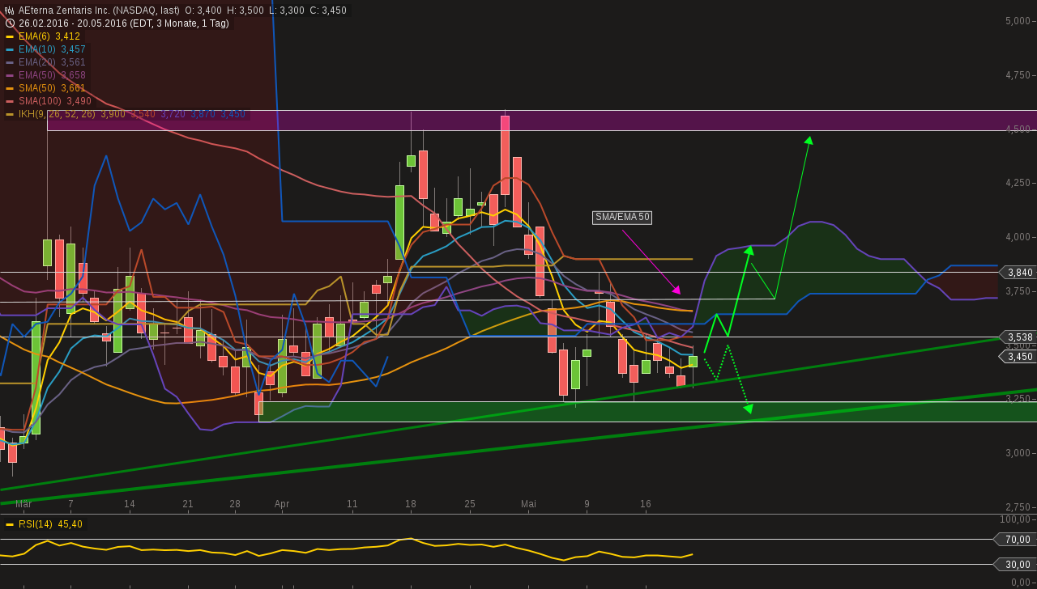This screenshot has width=1037, height=589.
Task: Select the RSI(14) 45,40 indicator label
Action: [50, 524]
